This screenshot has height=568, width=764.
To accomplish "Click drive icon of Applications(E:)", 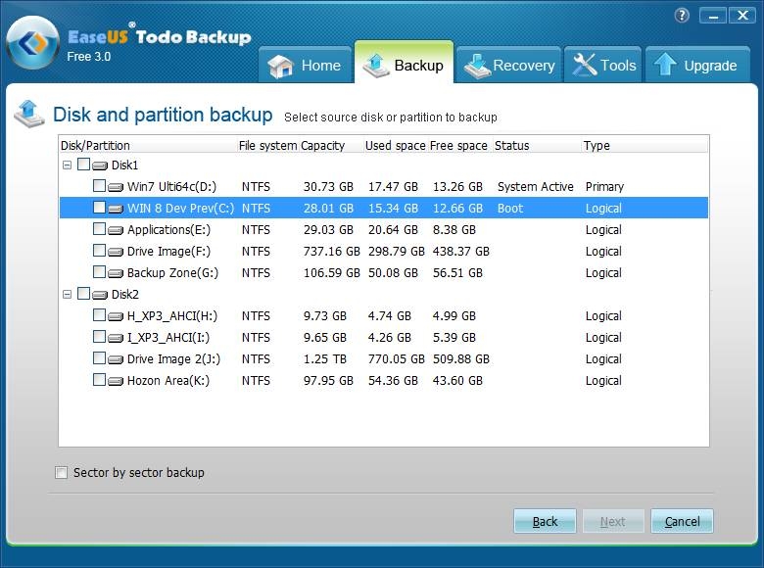I will (116, 230).
